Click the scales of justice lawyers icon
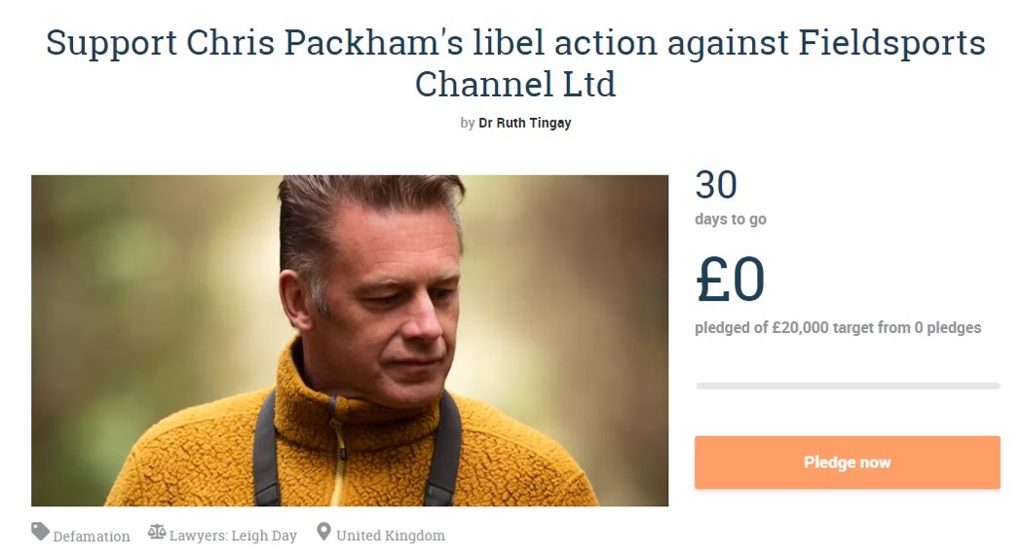 pos(157,532)
